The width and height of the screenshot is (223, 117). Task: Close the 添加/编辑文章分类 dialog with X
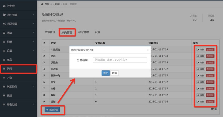[148, 50]
